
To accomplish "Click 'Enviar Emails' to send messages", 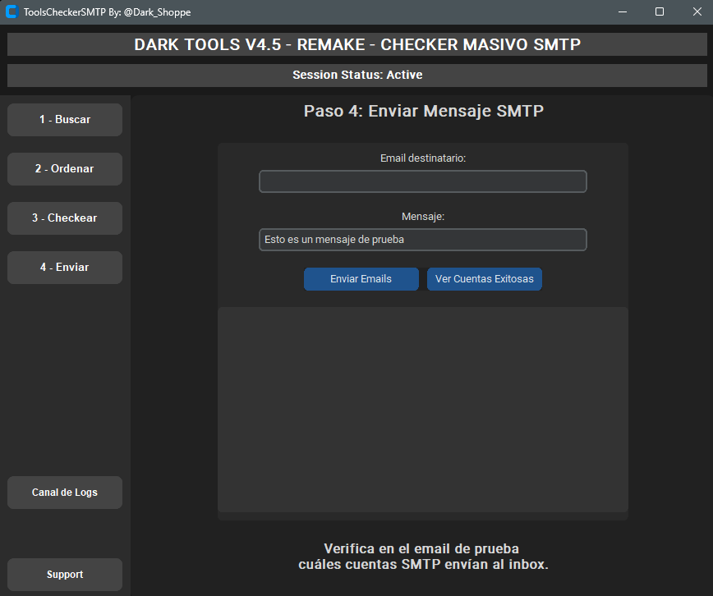I will (361, 279).
